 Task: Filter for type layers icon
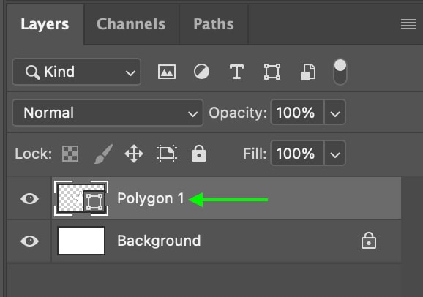236,72
